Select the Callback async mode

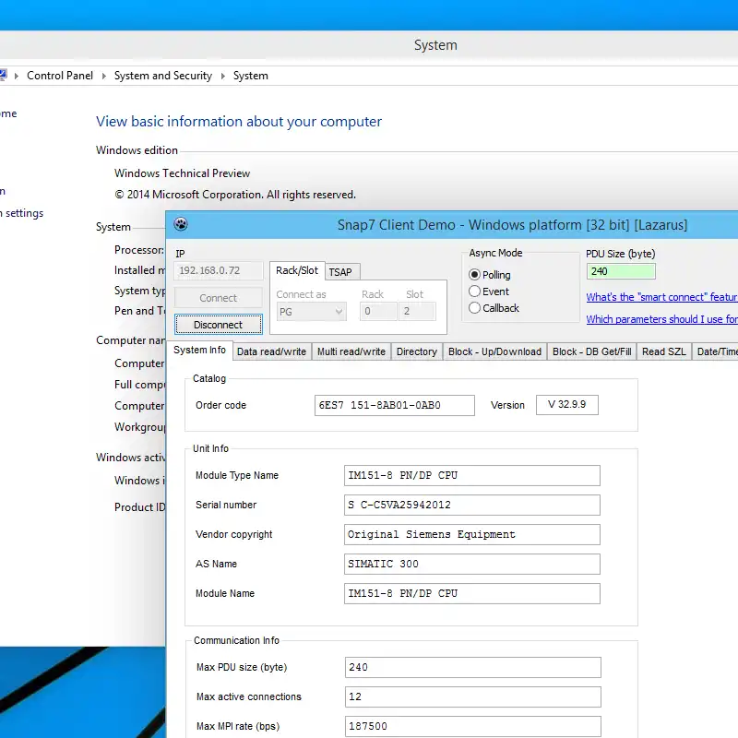(x=474, y=308)
